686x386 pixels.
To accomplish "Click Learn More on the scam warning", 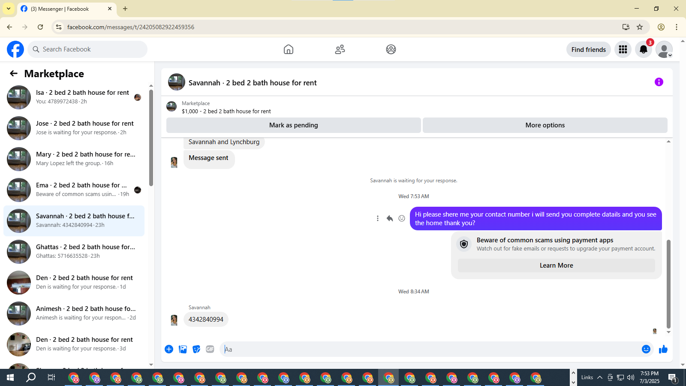I will coord(557,265).
